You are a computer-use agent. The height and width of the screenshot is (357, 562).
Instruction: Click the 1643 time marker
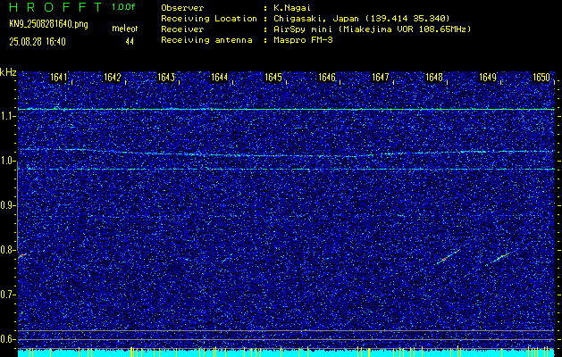(166, 78)
